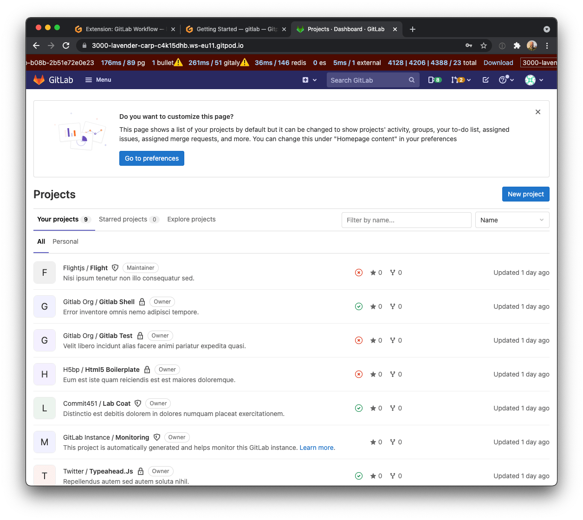Click the failed pipeline icon on Flightjs/Flight
This screenshot has width=583, height=520.
(x=358, y=273)
